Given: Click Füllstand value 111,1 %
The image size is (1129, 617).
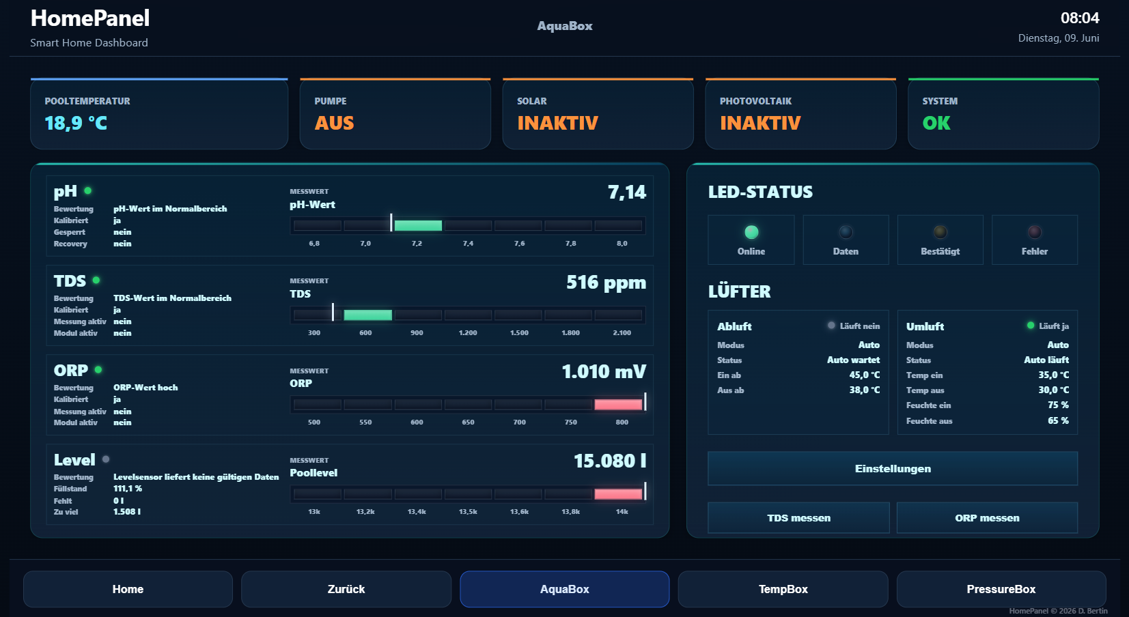Looking at the screenshot, I should tap(128, 489).
